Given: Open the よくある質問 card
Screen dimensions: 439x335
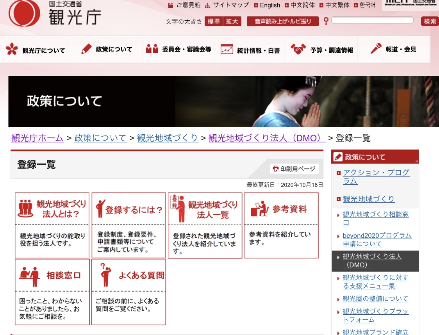Looking at the screenshot, I should coord(128,292).
